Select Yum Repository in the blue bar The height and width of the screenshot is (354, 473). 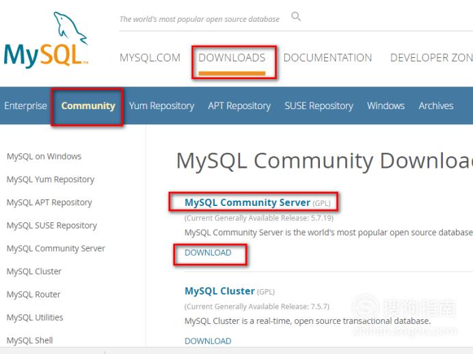[x=162, y=106]
